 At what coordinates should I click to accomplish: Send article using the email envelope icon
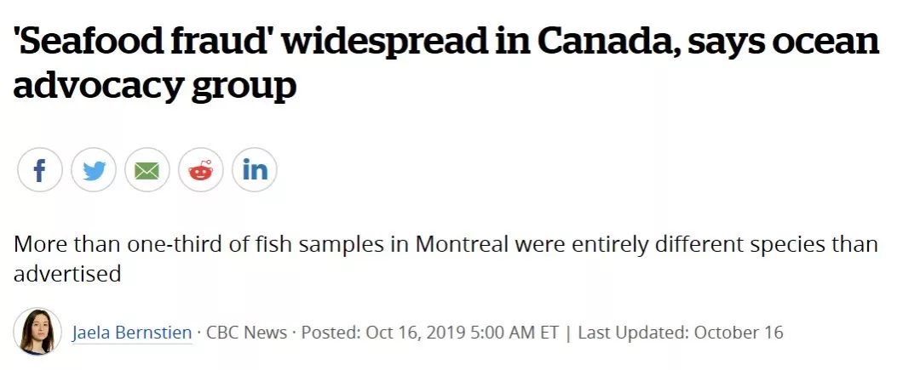tap(147, 170)
